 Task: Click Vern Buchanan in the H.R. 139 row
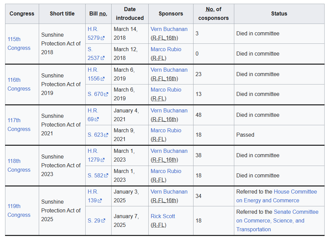click(169, 192)
